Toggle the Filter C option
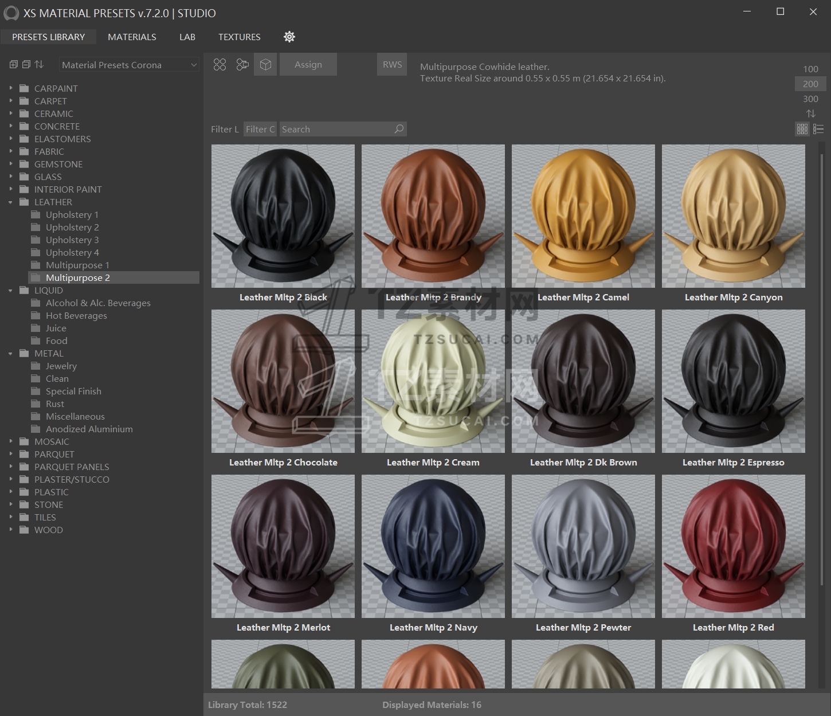The image size is (831, 716). pos(260,129)
